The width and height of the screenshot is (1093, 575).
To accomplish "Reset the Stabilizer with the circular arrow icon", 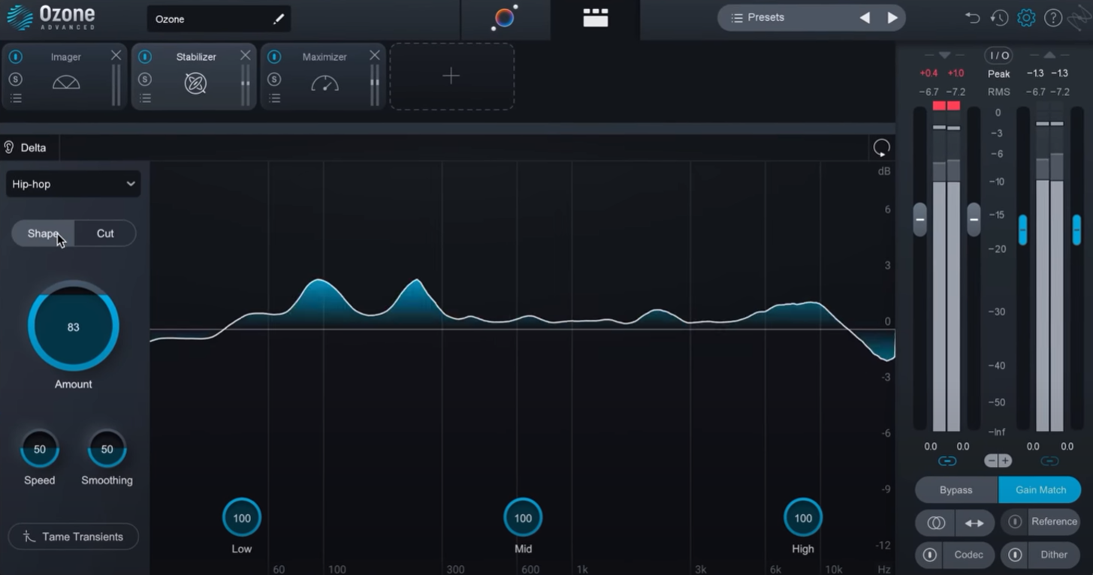I will (x=881, y=148).
